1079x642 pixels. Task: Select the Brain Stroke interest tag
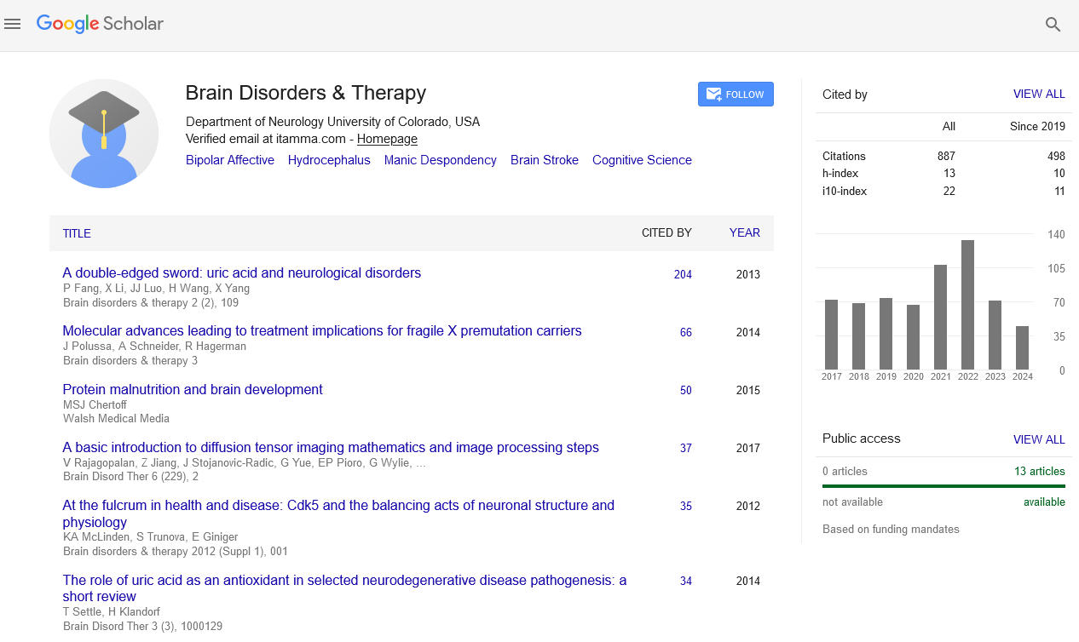[545, 160]
